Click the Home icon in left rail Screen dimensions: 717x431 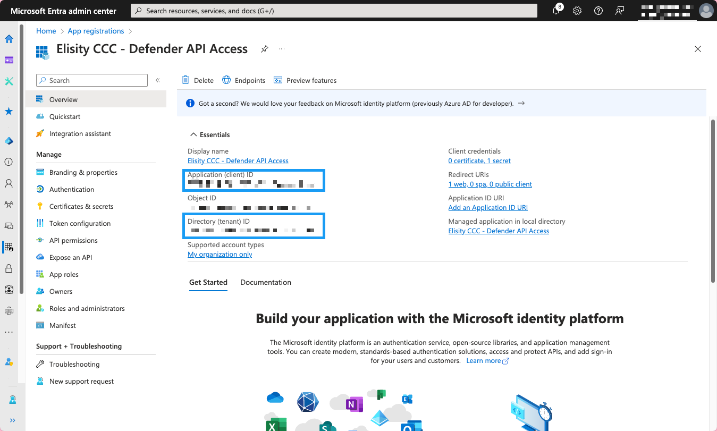click(x=9, y=39)
